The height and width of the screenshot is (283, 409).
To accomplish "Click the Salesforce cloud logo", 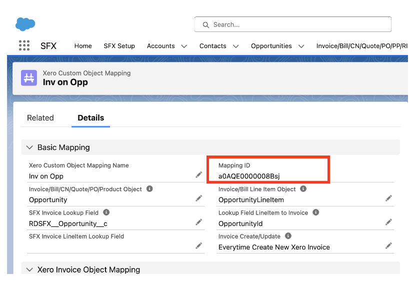I will pos(25,24).
